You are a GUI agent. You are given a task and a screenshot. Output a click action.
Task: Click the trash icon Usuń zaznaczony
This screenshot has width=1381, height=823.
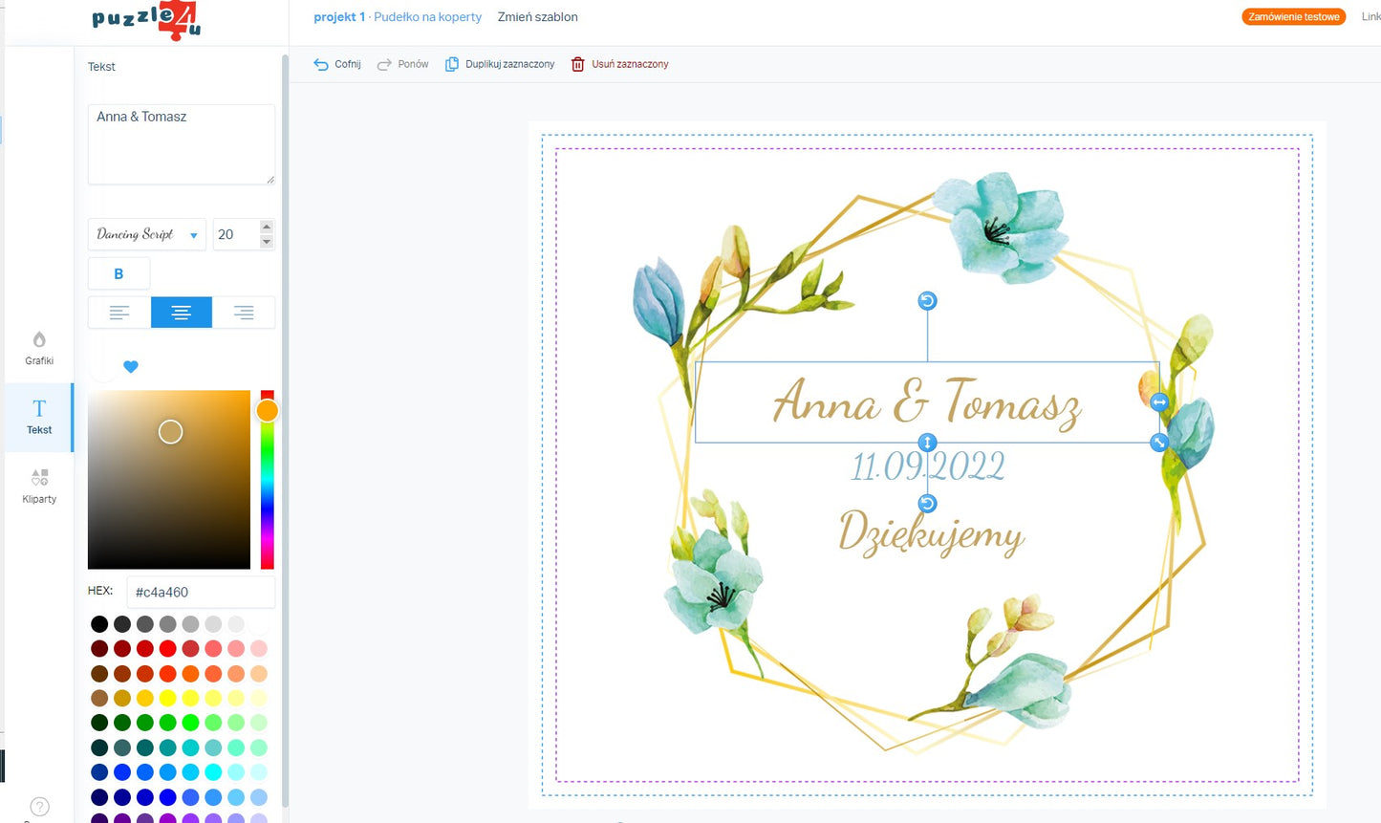(x=577, y=64)
